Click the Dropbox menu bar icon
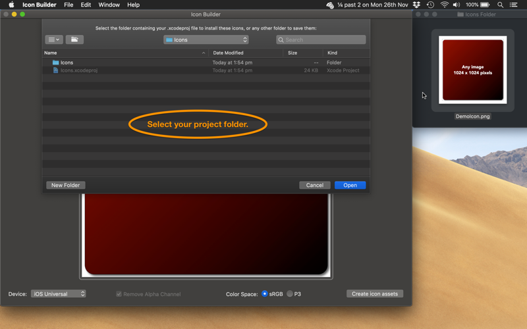 pos(416,5)
